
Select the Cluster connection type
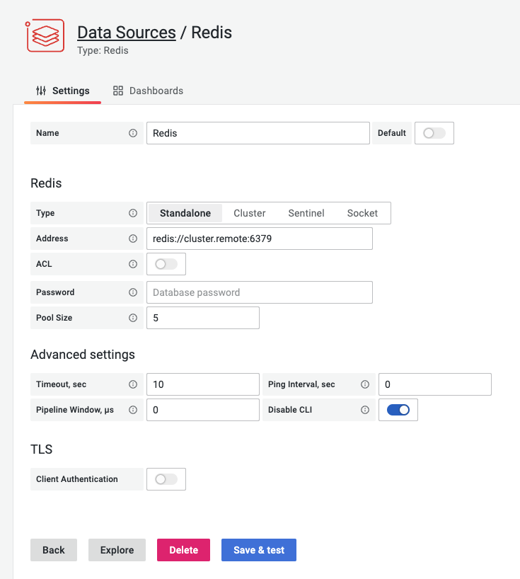pyautogui.click(x=249, y=213)
